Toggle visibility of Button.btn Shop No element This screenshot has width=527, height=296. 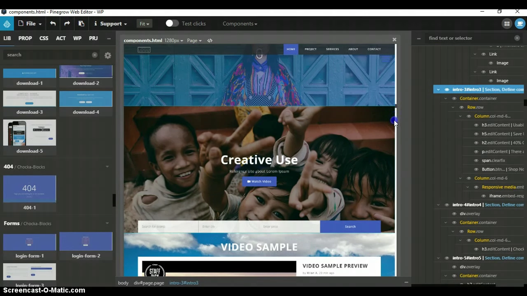coord(476,169)
